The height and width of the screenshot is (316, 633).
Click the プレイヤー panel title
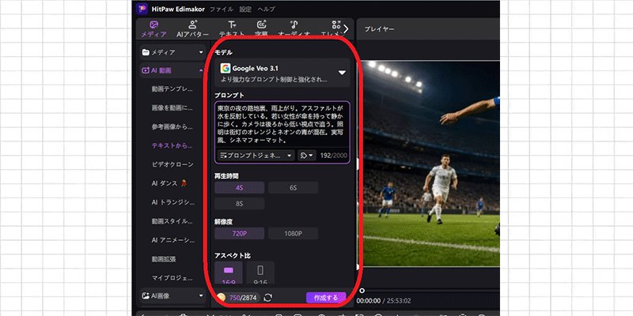(x=379, y=29)
